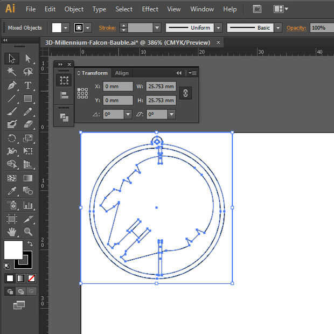Image resolution: width=334 pixels, height=334 pixels.
Task: Open the Pathfinder panel icon
Action: click(64, 116)
